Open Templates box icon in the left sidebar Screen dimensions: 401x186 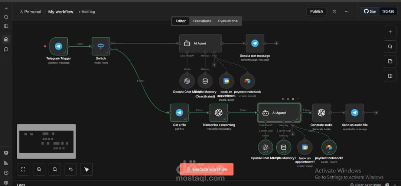point(6,153)
